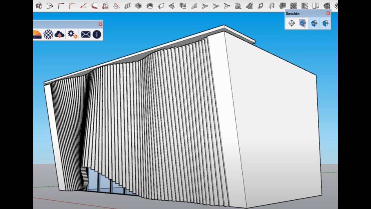371x209 pixels.
Task: Select the fillet corner tool icon
Action: click(61, 6)
